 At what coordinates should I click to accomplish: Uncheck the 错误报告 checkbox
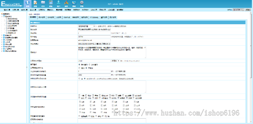pos(133,95)
